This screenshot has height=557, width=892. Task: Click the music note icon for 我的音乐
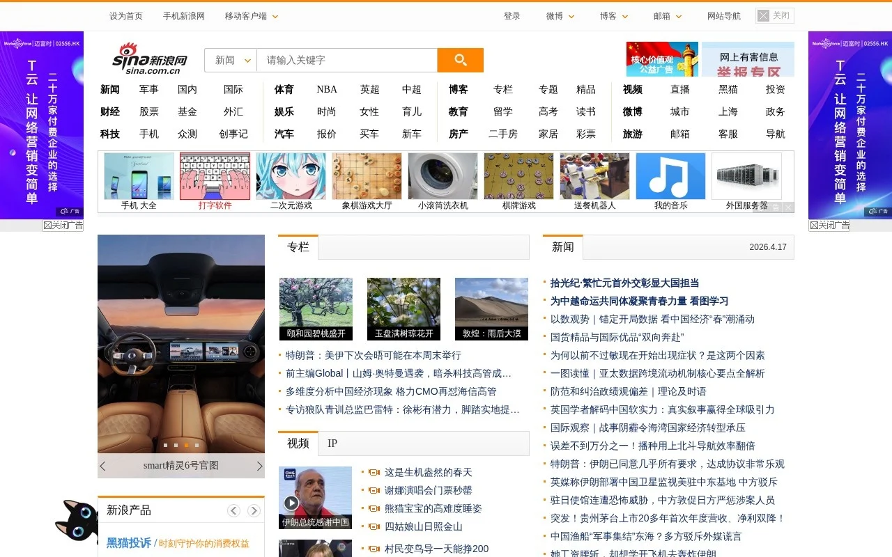tap(670, 175)
